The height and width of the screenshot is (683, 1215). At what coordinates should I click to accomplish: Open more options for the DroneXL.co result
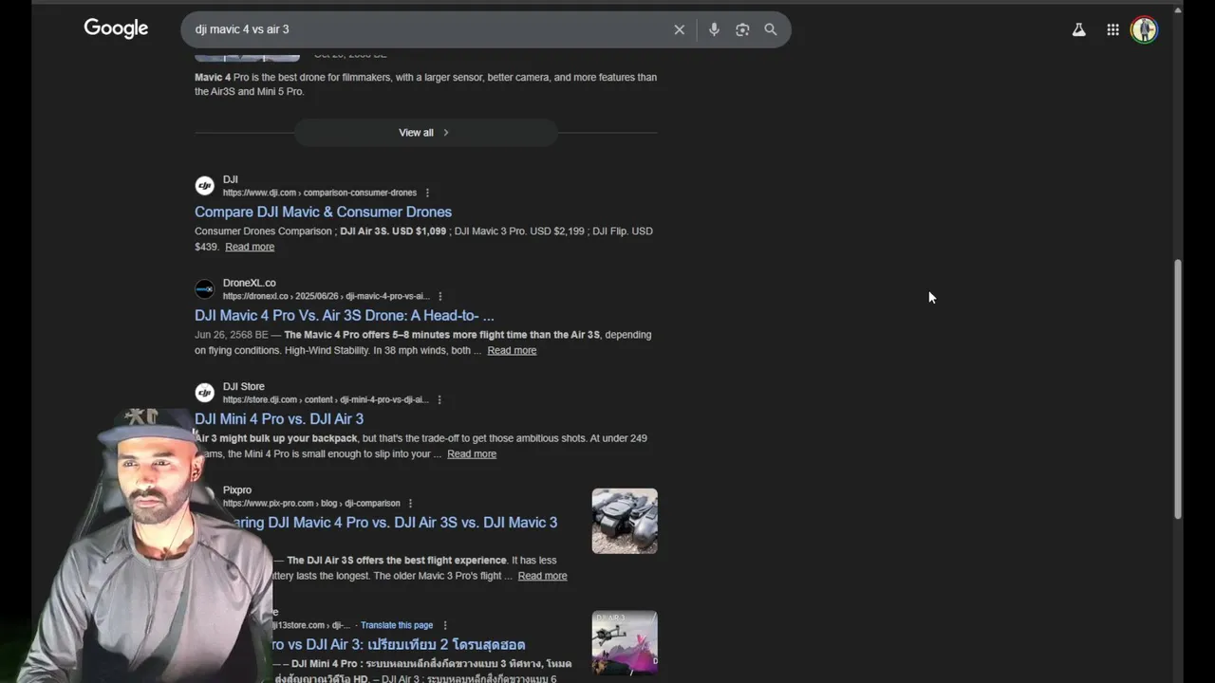439,296
